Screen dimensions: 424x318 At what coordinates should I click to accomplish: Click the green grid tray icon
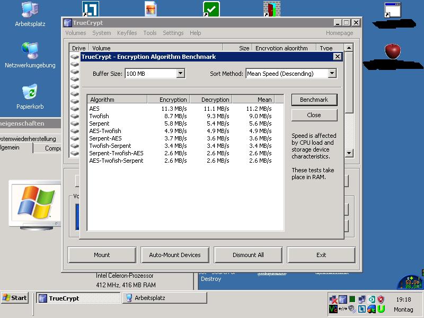pyautogui.click(x=352, y=299)
